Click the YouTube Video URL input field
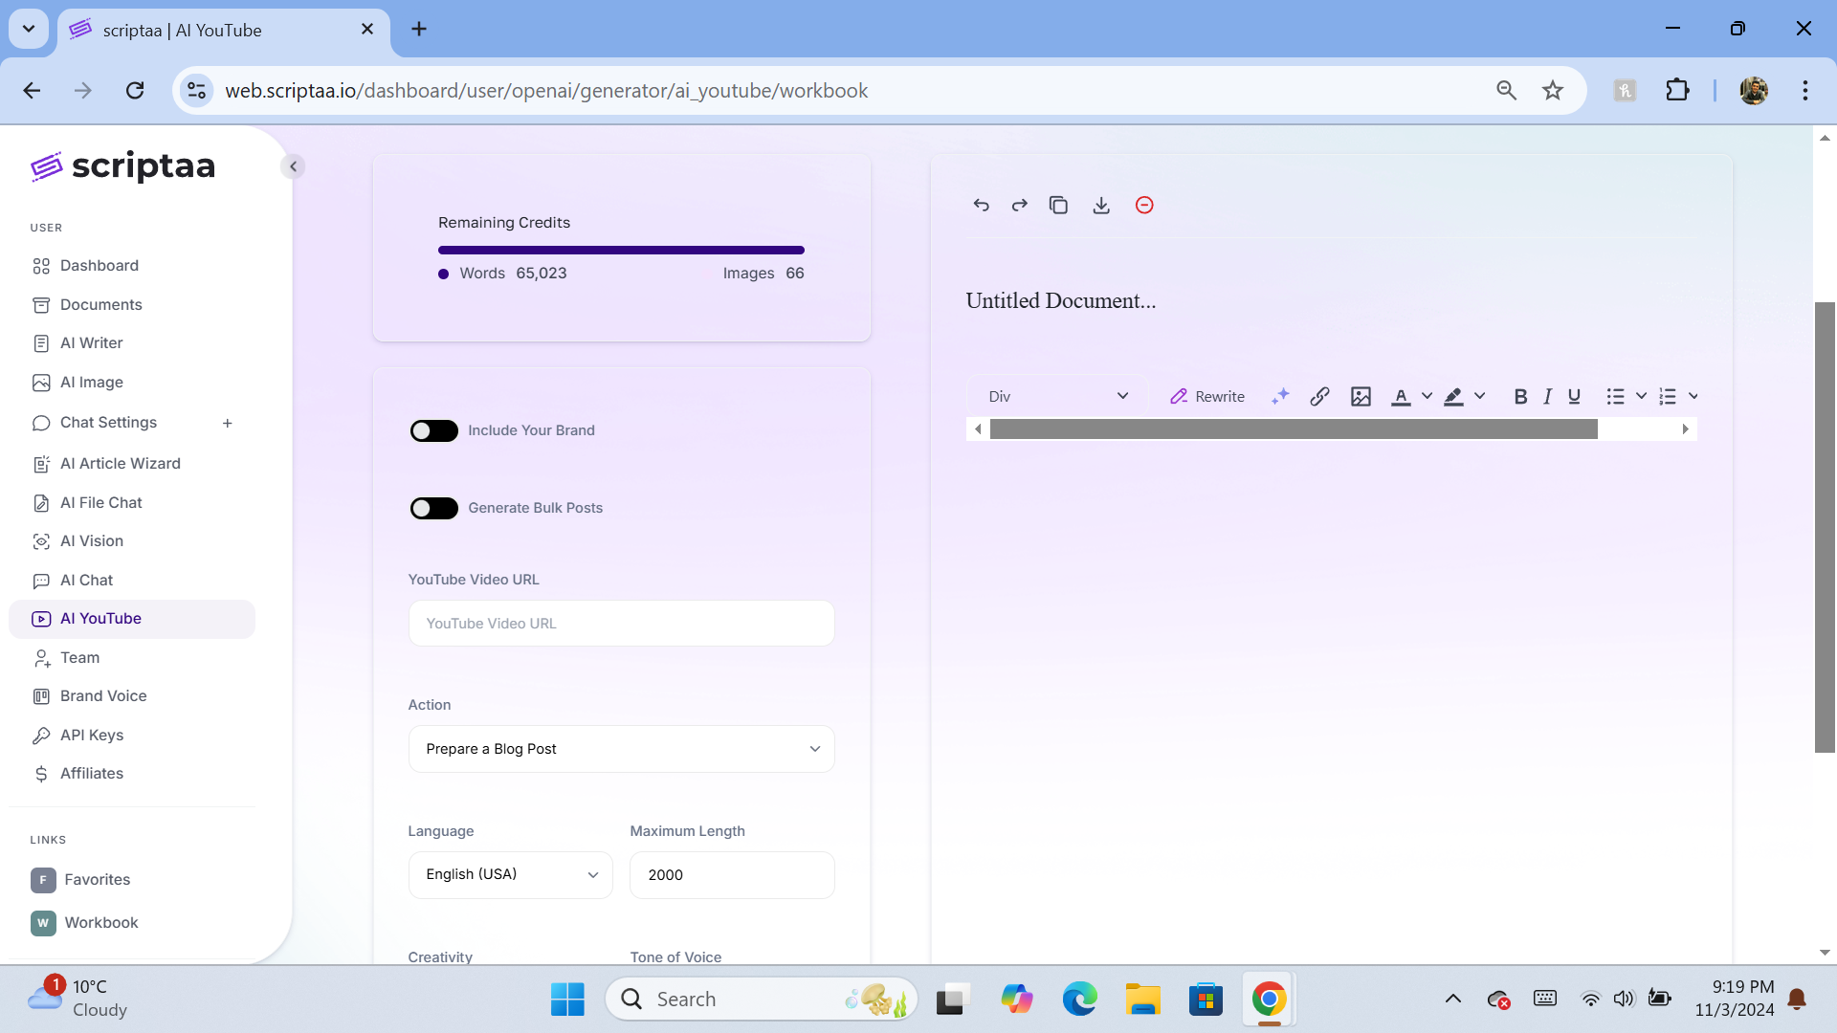Screen dimensions: 1837x1033 tap(621, 624)
